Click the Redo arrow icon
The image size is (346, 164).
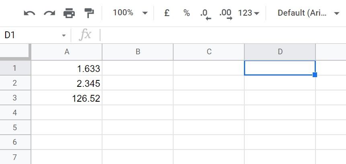coord(49,13)
